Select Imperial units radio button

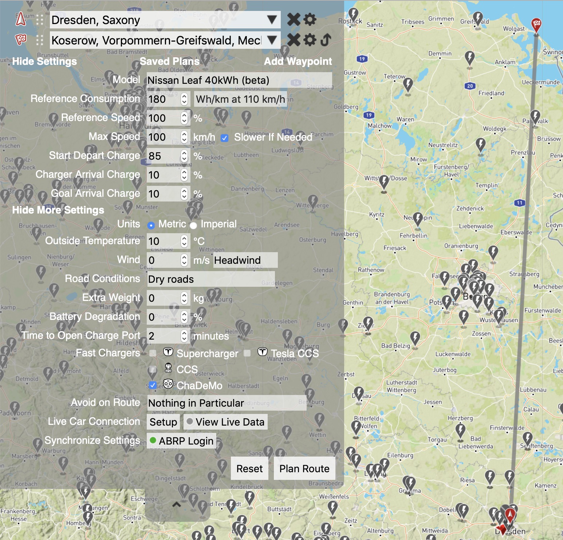click(193, 225)
